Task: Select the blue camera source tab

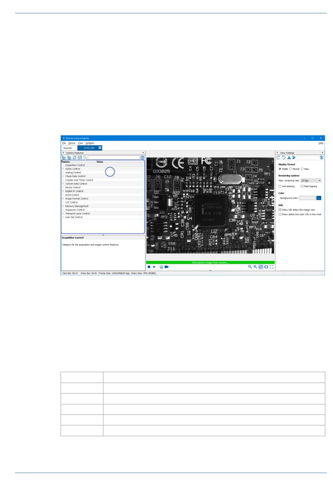Action: [90, 148]
